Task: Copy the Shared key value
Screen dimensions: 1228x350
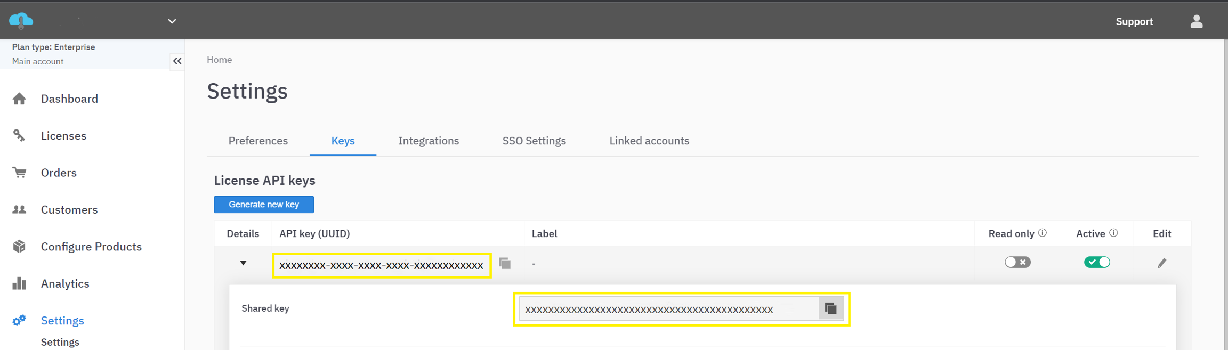Action: [x=830, y=308]
